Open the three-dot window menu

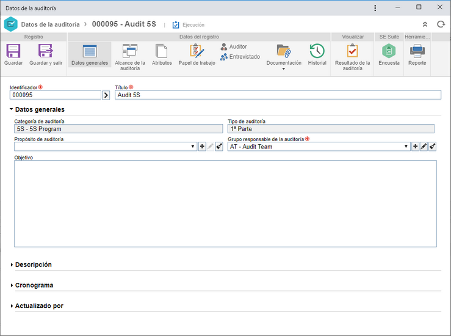pos(375,8)
